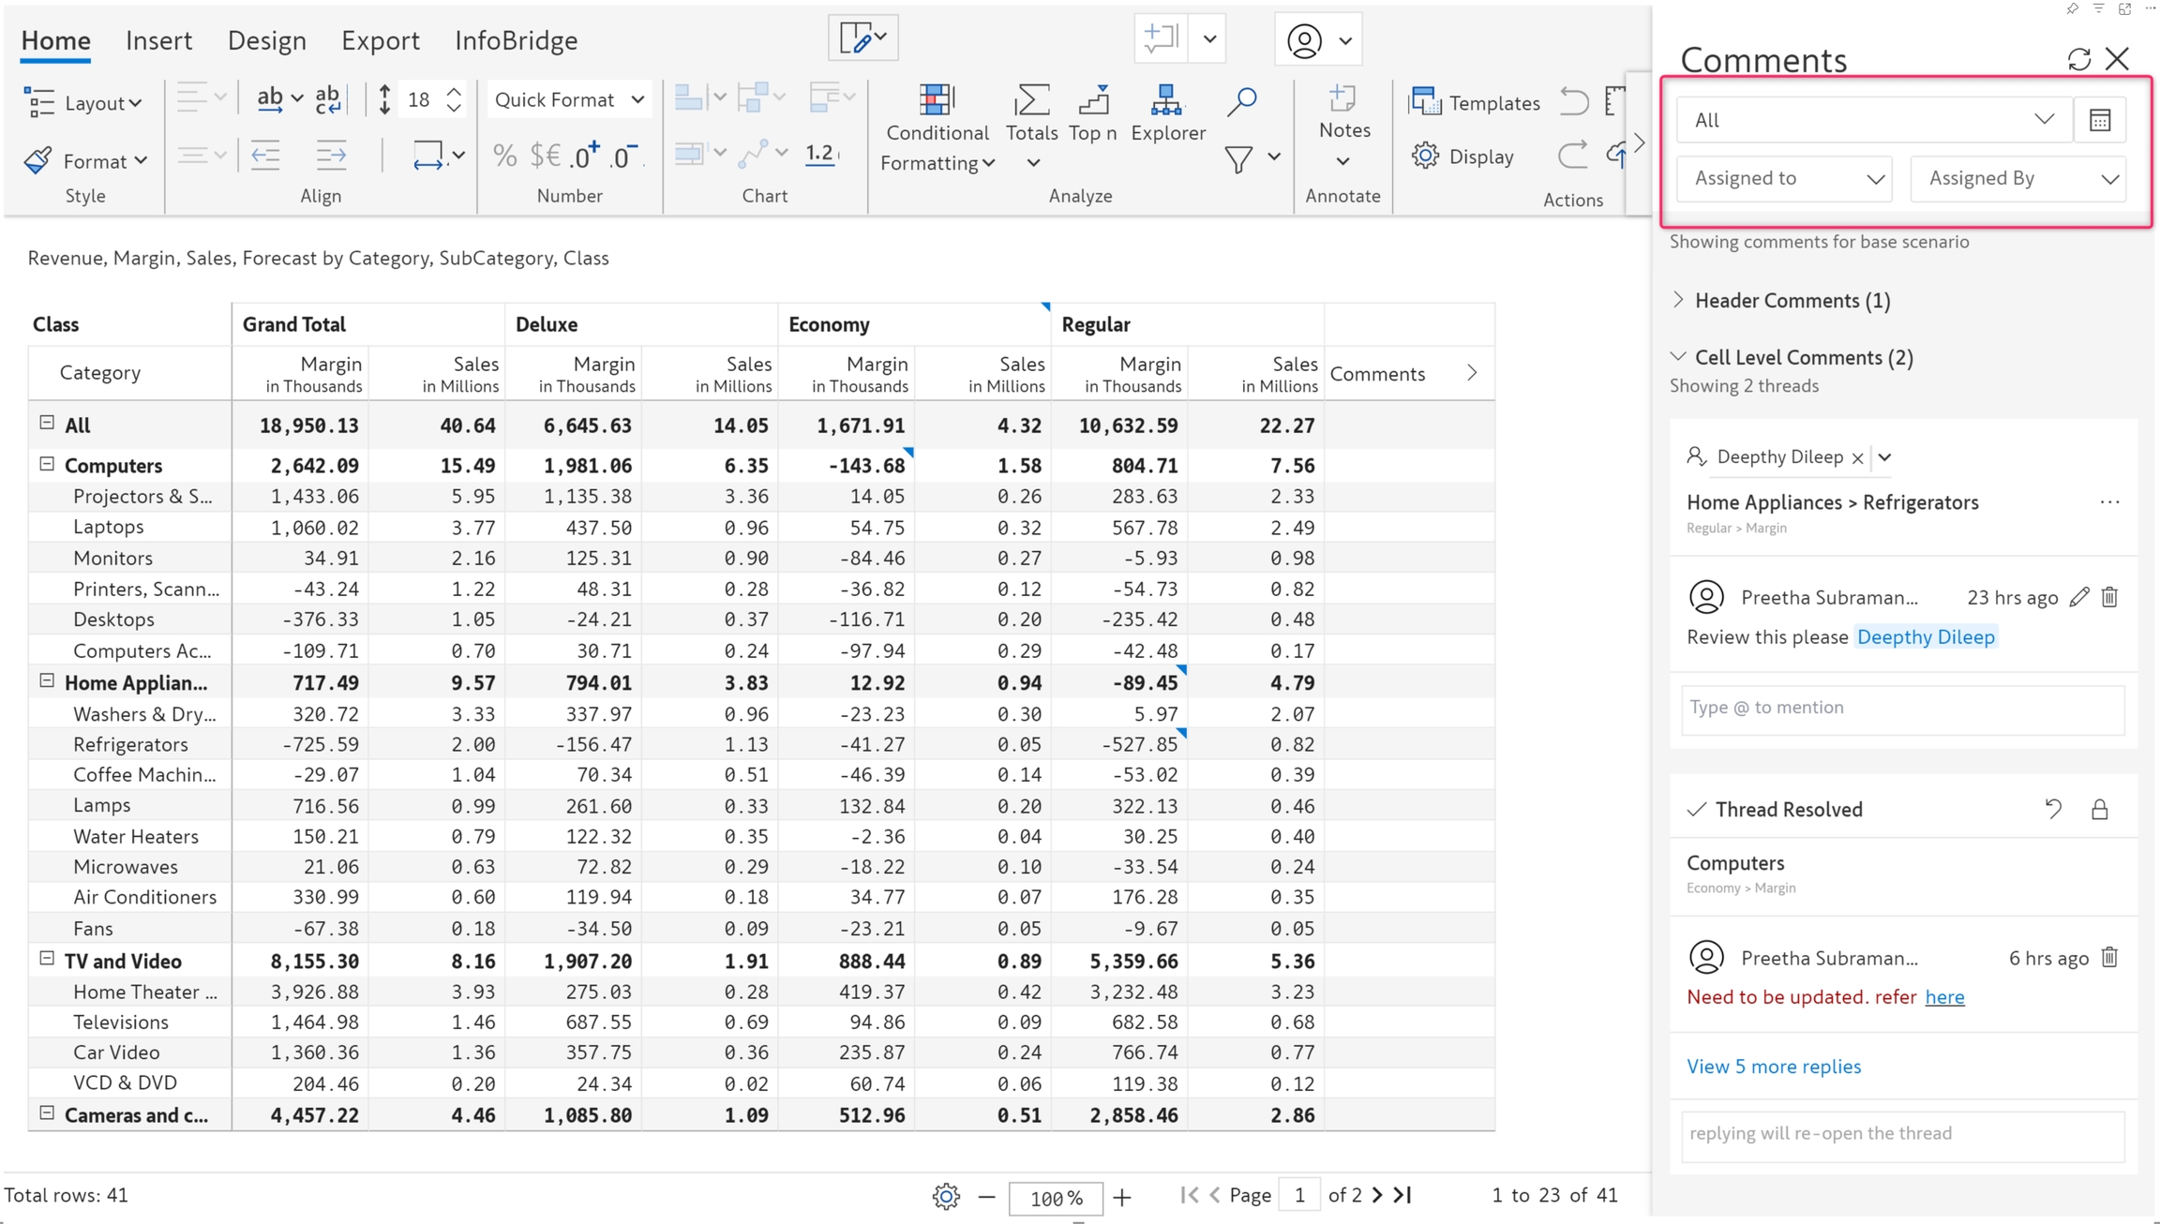Collapse the Computers category row
Image resolution: width=2160 pixels, height=1224 pixels.
point(47,464)
